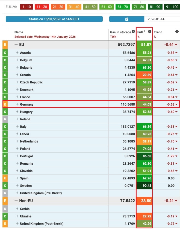Click the United Kingdom (Post-Brexit) name

point(42,224)
